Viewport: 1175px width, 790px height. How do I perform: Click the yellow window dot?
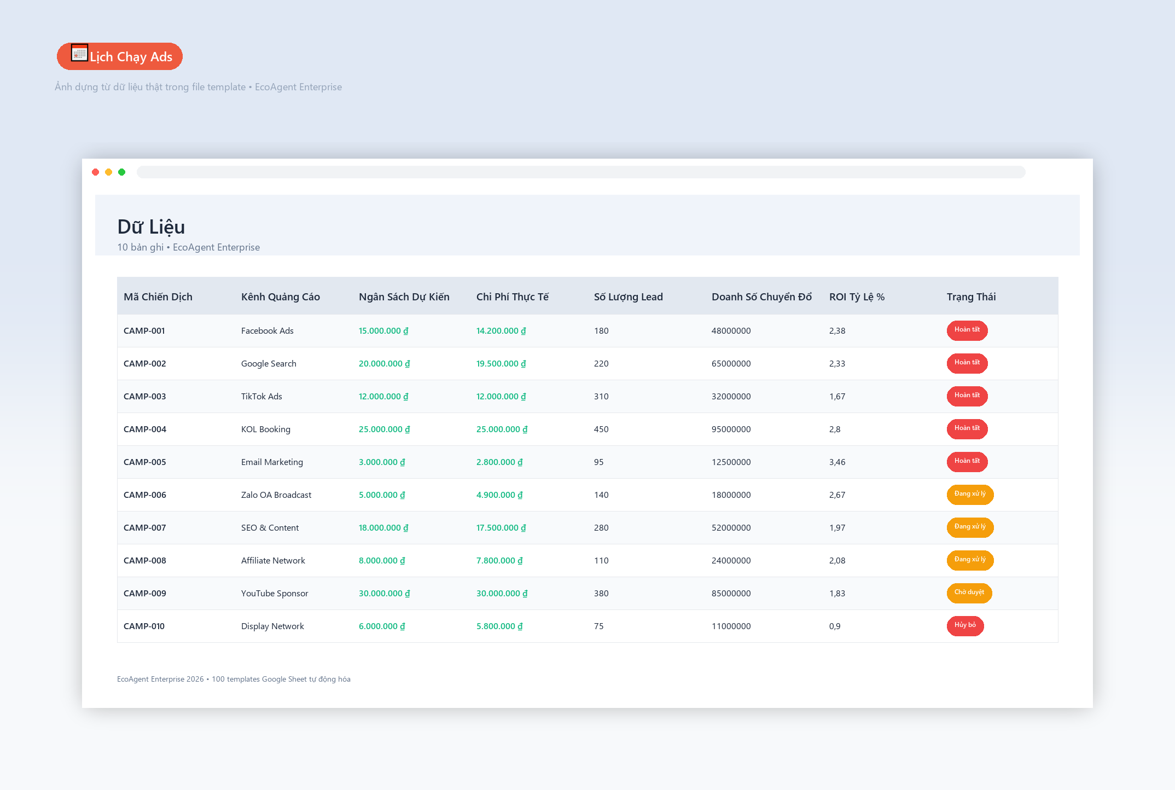pos(109,172)
